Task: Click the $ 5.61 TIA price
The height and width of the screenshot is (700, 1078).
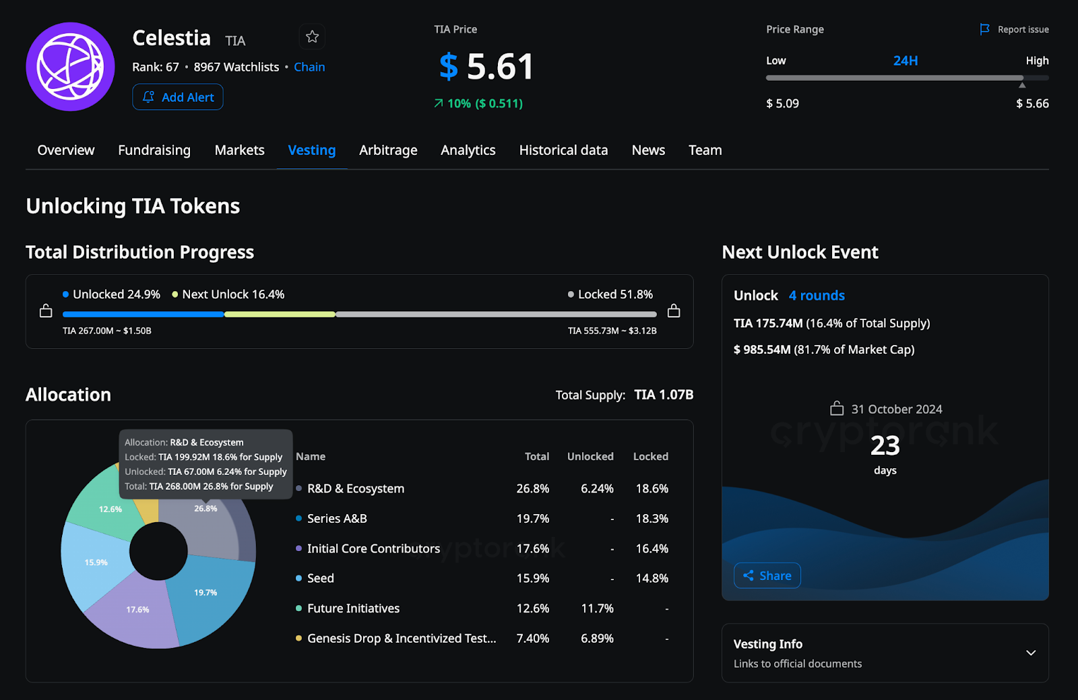Action: tap(486, 67)
